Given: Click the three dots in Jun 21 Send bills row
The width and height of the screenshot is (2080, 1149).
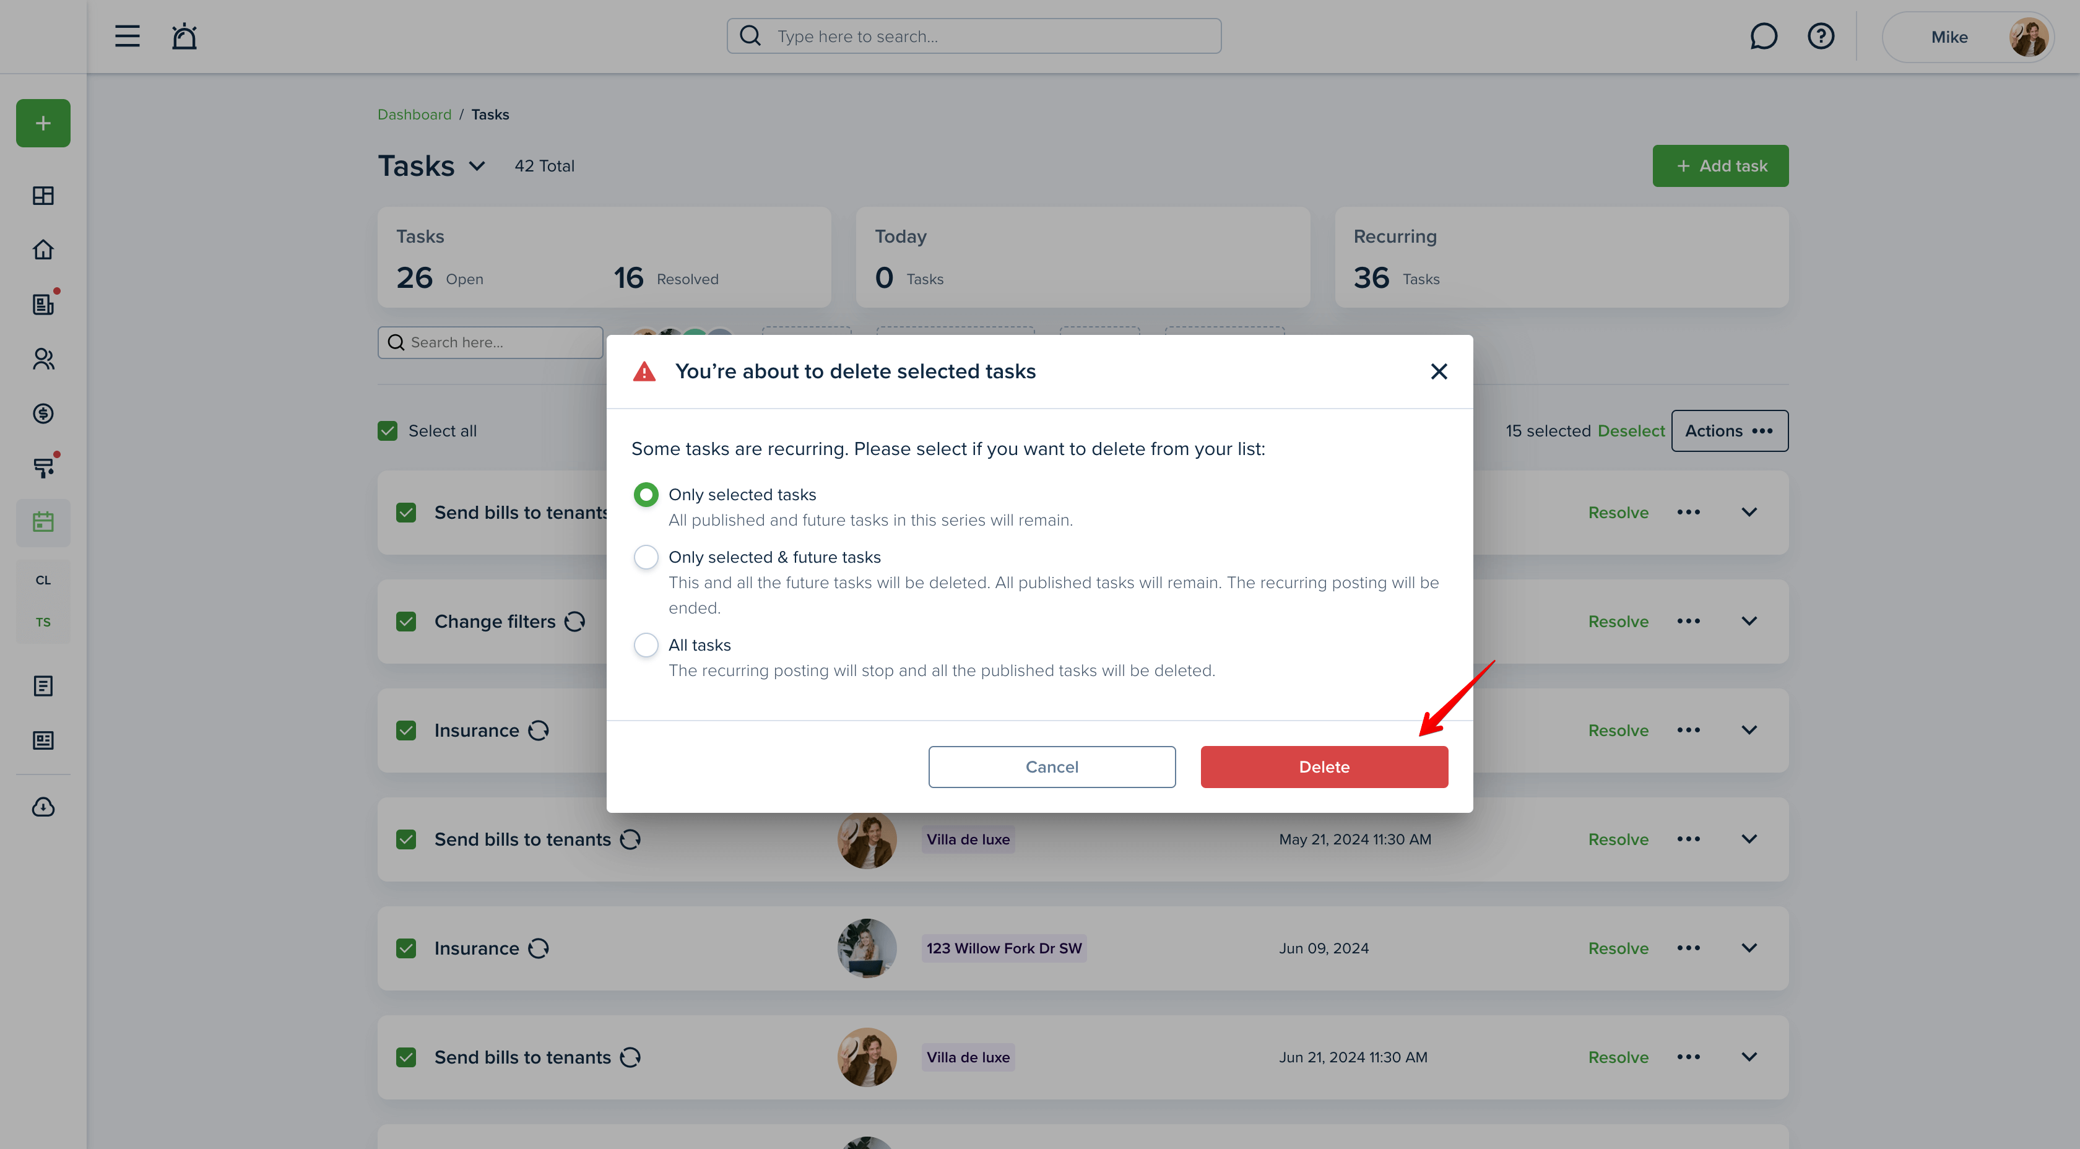Looking at the screenshot, I should [x=1688, y=1057].
